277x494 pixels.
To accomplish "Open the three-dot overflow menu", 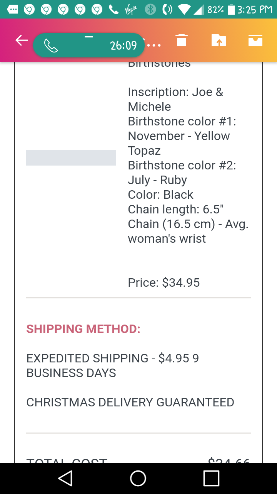I will coord(154,46).
